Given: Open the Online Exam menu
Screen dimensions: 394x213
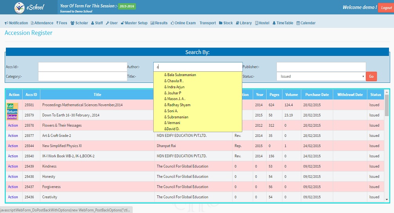Looking at the screenshot, I should [183, 23].
